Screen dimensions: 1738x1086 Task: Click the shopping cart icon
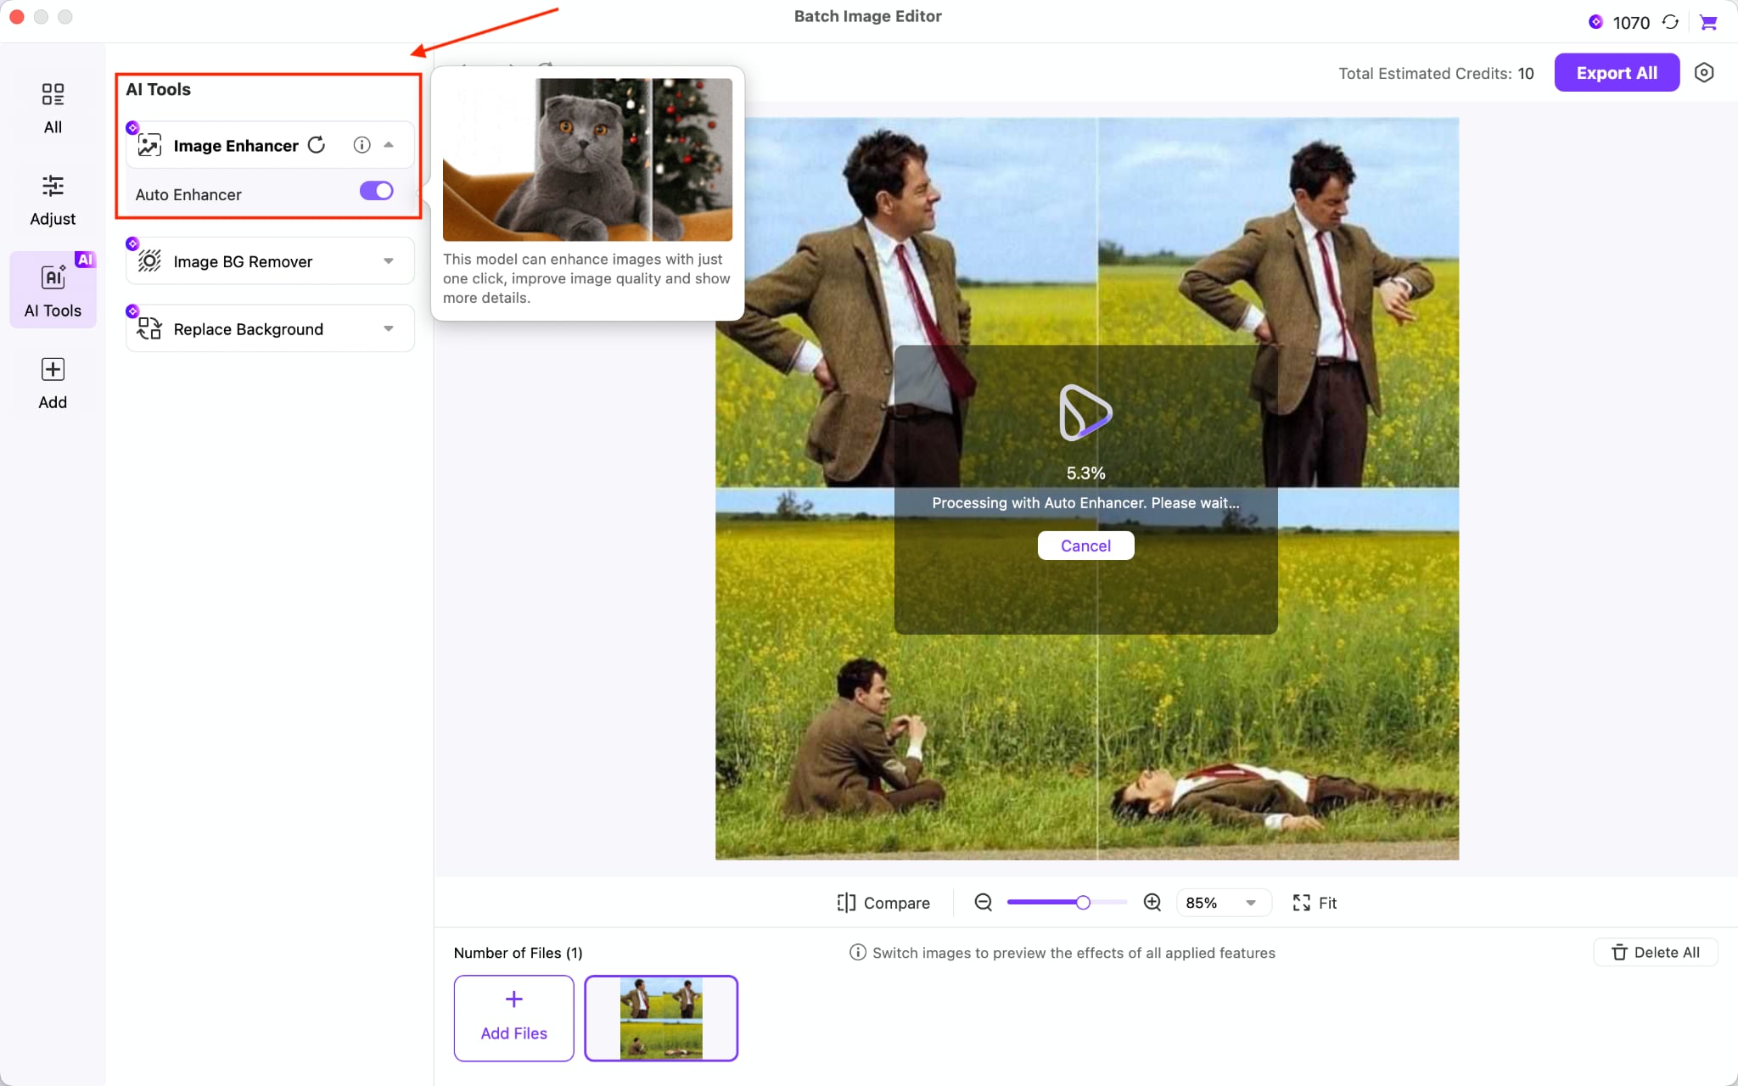(x=1709, y=22)
